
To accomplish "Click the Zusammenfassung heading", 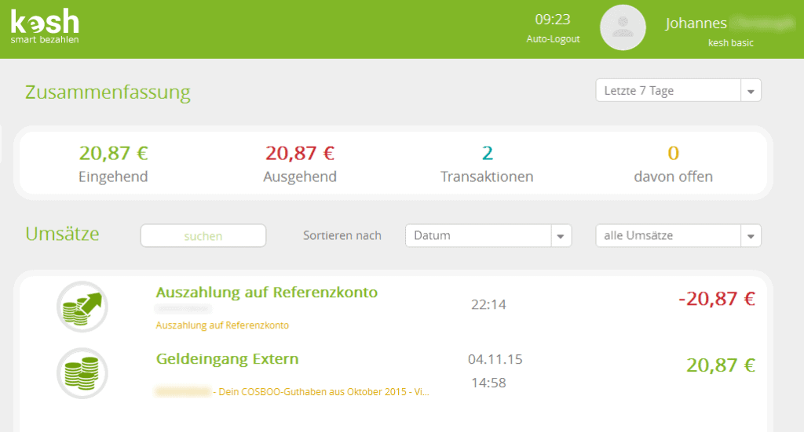I will point(108,93).
